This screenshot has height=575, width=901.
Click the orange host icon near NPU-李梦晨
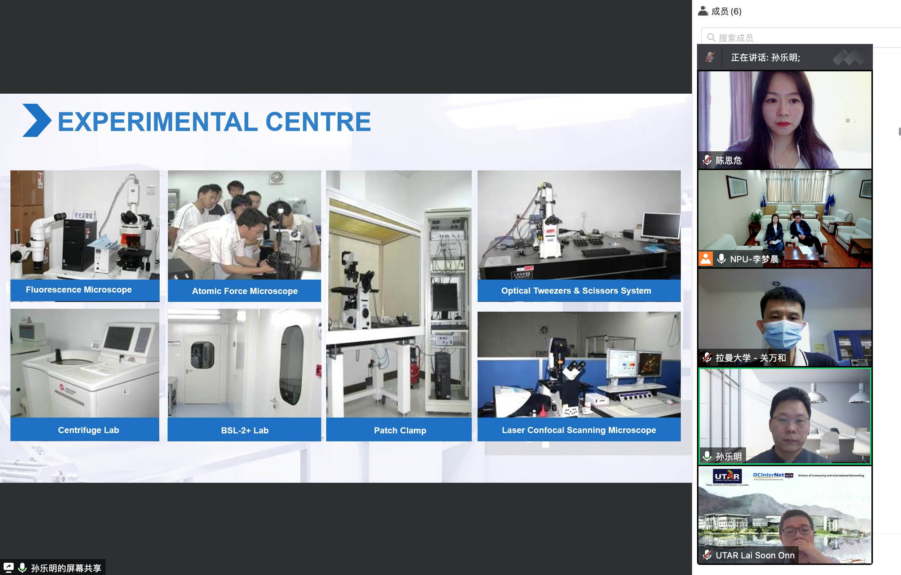(706, 259)
